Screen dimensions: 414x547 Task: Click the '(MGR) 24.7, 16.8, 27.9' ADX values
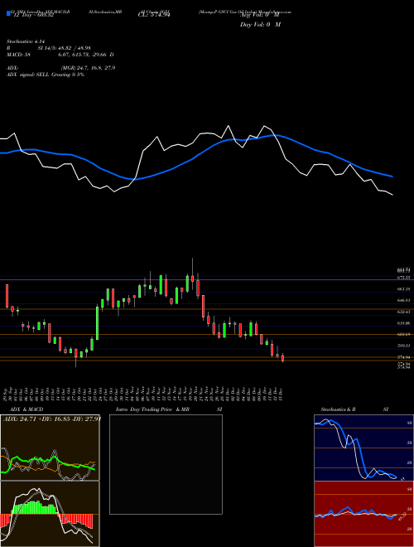88,68
